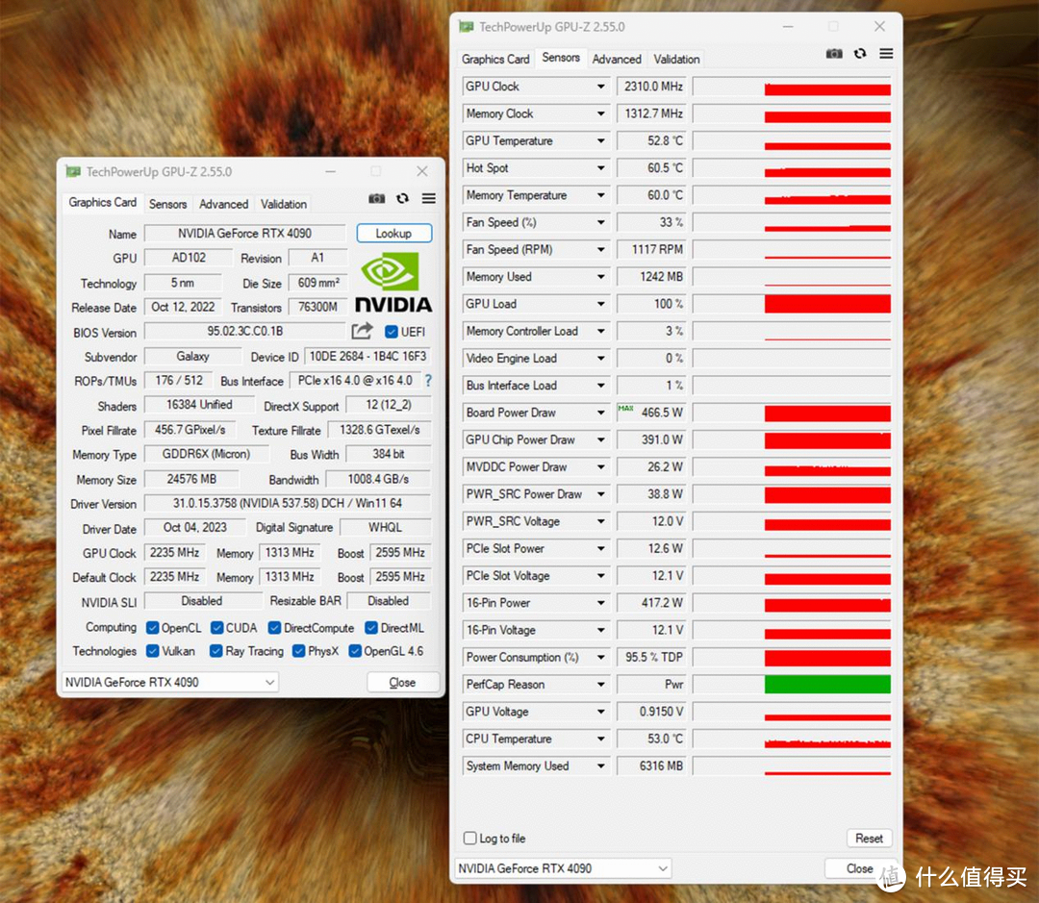Switch to the Validation tab in the right window

(676, 59)
